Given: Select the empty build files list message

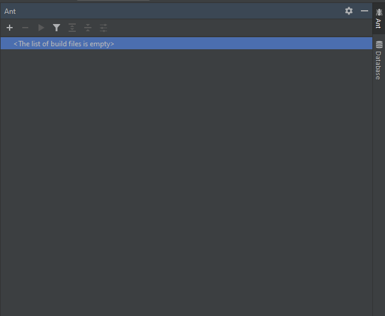Looking at the screenshot, I should pyautogui.click(x=64, y=44).
